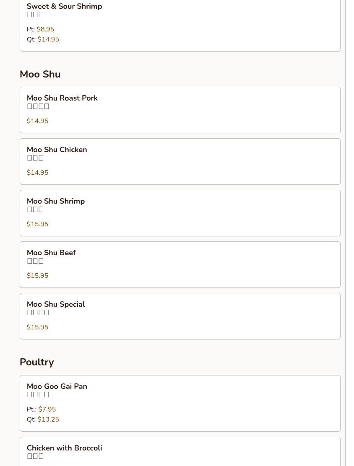This screenshot has height=466, width=354.
Task: Choose the $14.95 quart of Sweet & Sour Shrimp
Action: 48,39
